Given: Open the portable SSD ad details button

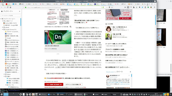Looking at the screenshot, I should coord(125,18).
